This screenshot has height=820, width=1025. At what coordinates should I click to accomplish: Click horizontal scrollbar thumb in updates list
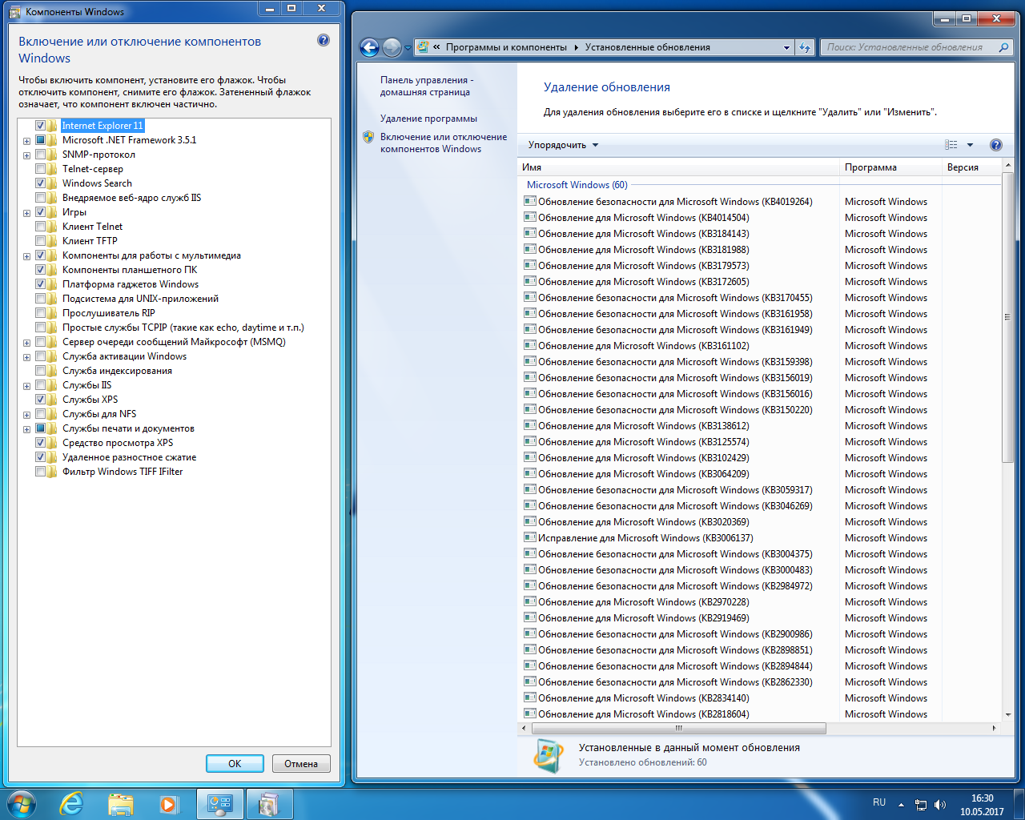678,728
